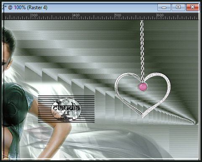Image resolution: width=202 pixels, height=162 pixels.
Task: Click the black stripes left of the claudia logo
Action: point(45,109)
